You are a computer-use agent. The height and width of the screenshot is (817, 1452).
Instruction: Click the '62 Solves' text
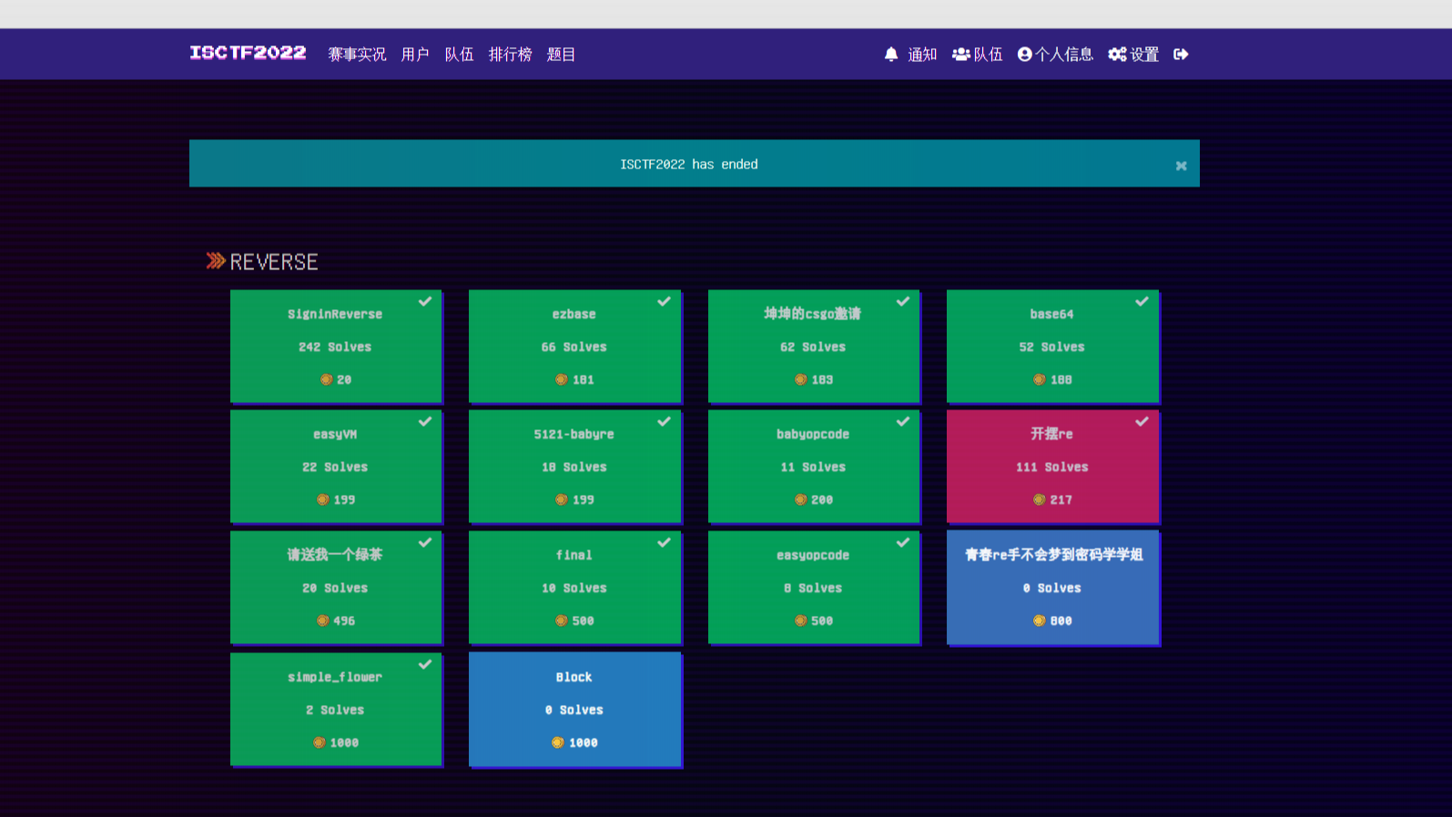[x=813, y=347]
